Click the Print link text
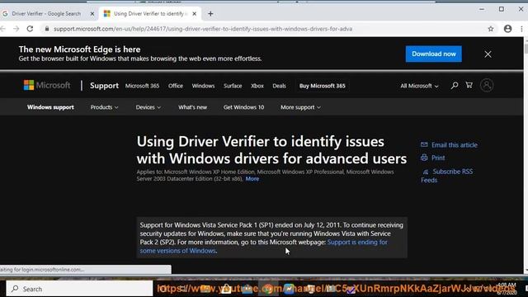 [438, 158]
